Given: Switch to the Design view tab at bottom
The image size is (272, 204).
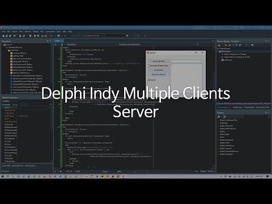Looking at the screenshot, I should click(x=203, y=171).
